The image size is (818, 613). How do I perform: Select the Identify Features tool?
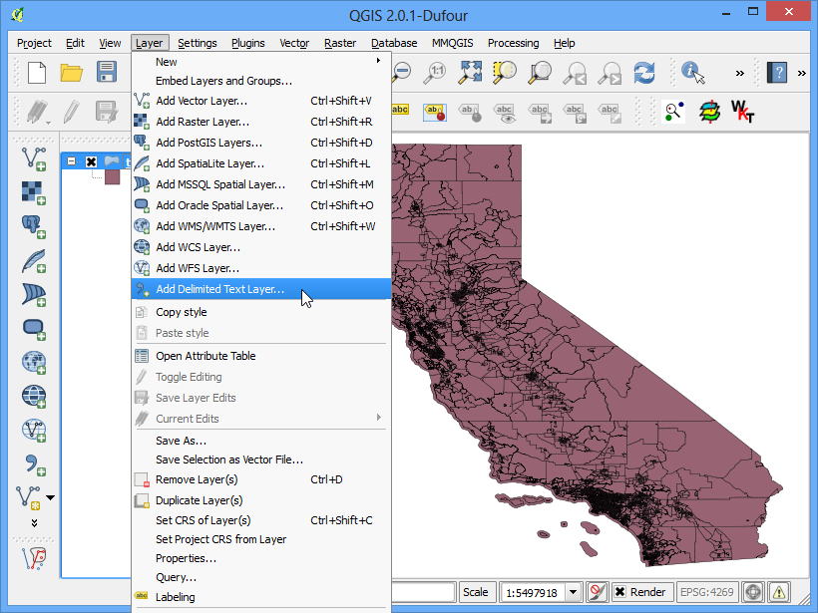click(x=692, y=73)
